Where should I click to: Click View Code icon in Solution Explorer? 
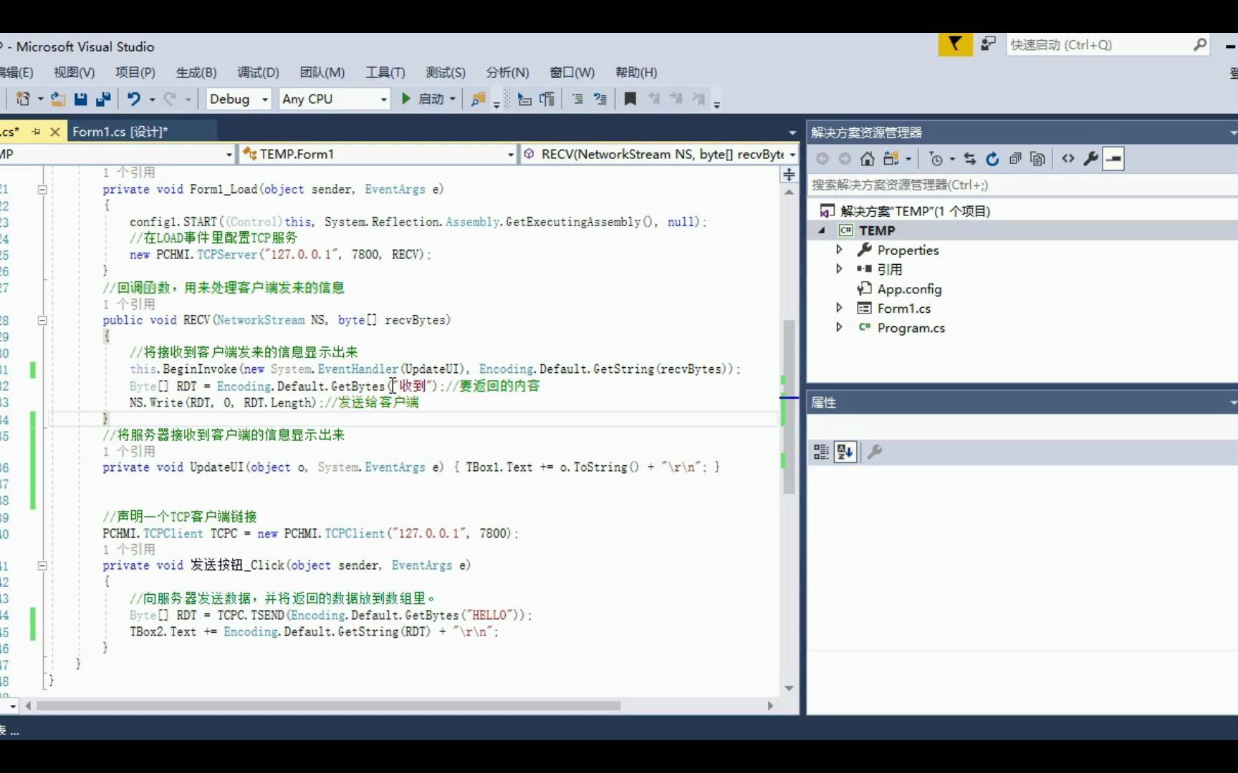[1068, 159]
